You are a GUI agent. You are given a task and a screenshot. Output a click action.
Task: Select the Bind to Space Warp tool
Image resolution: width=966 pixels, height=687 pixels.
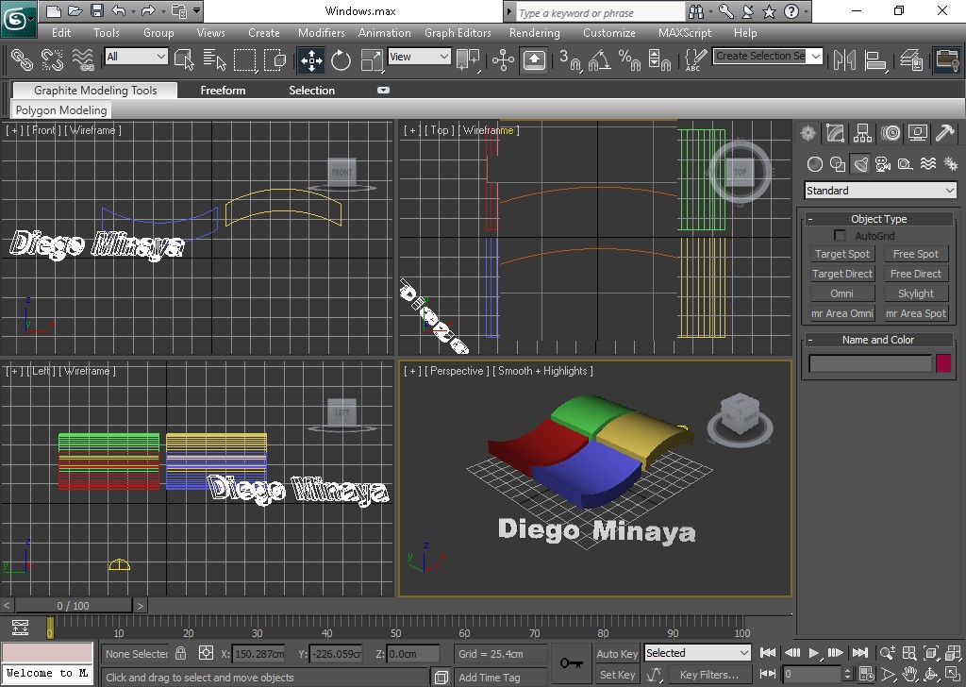click(83, 59)
